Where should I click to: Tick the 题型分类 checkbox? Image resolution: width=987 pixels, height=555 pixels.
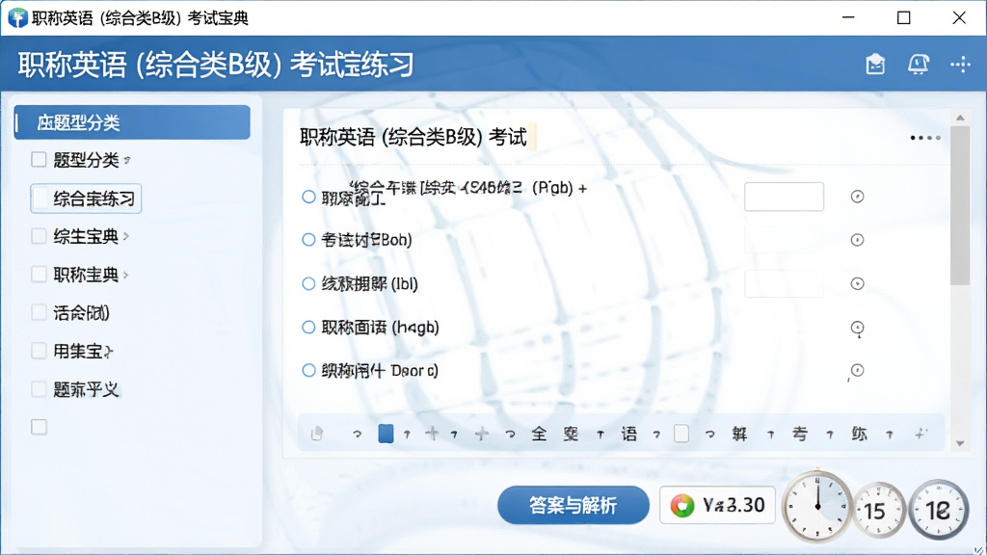(x=39, y=159)
